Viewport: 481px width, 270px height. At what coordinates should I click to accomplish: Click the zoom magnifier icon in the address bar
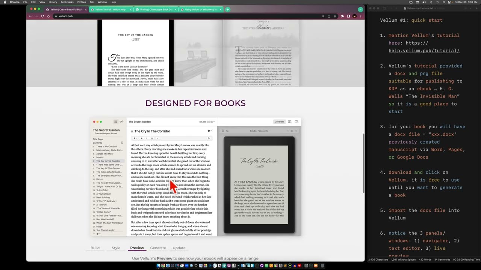(x=323, y=16)
